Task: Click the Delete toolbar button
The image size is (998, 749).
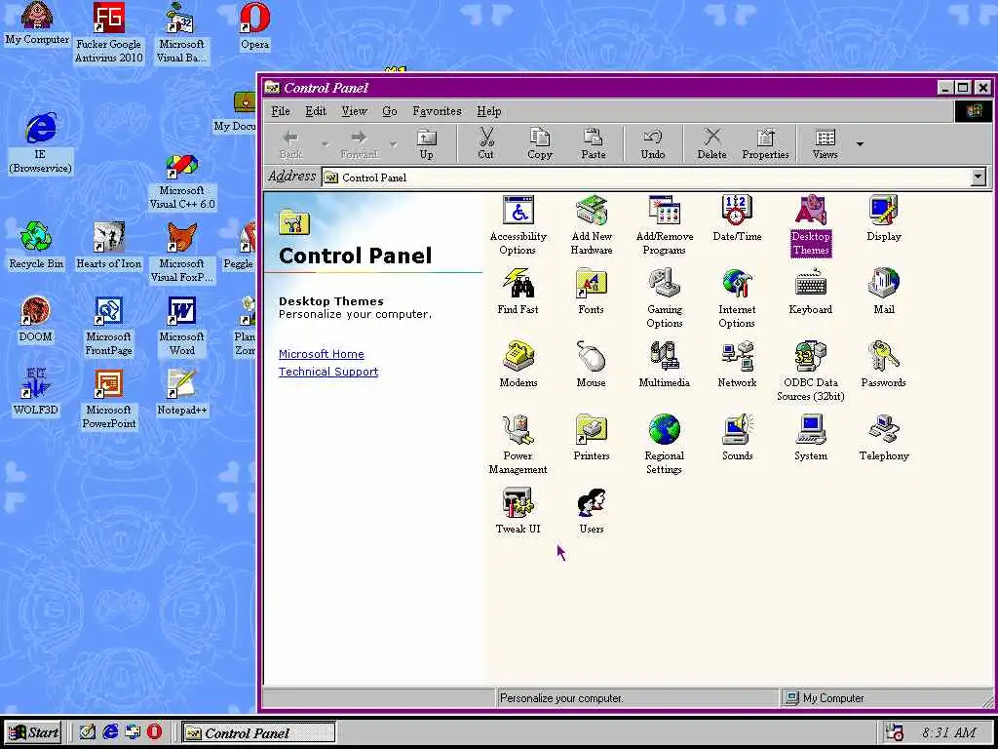Action: tap(711, 144)
